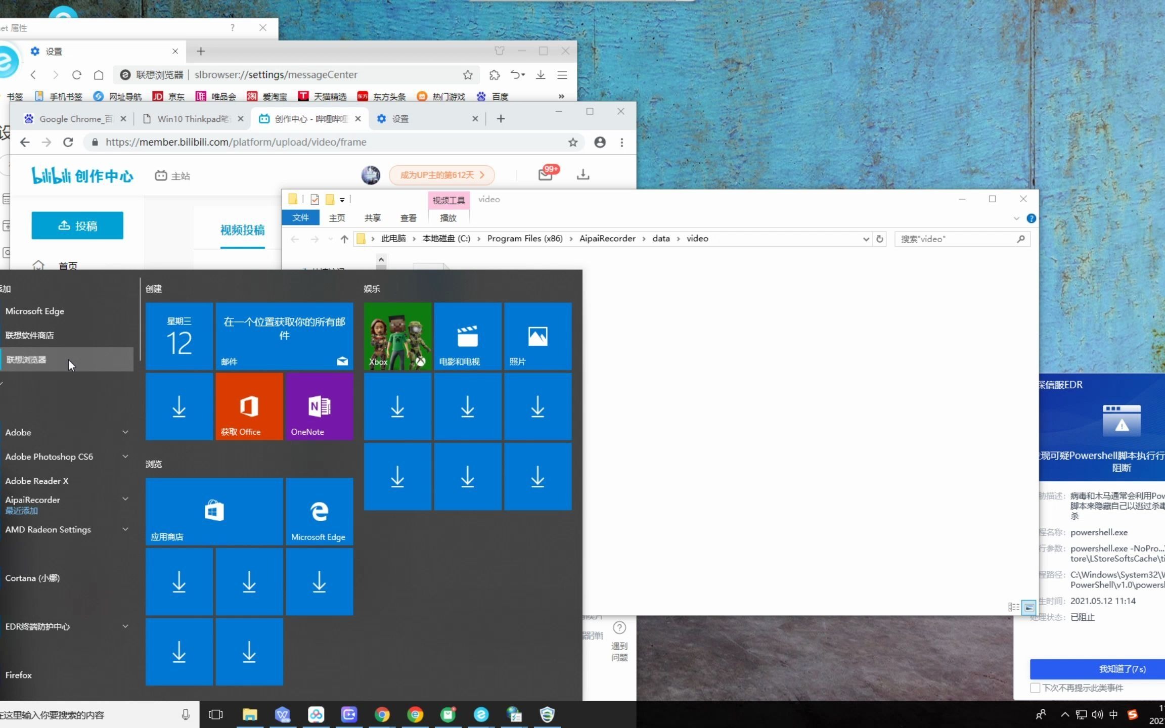The width and height of the screenshot is (1165, 728).
Task: Click the Explorer up-directory arrow
Action: click(344, 239)
